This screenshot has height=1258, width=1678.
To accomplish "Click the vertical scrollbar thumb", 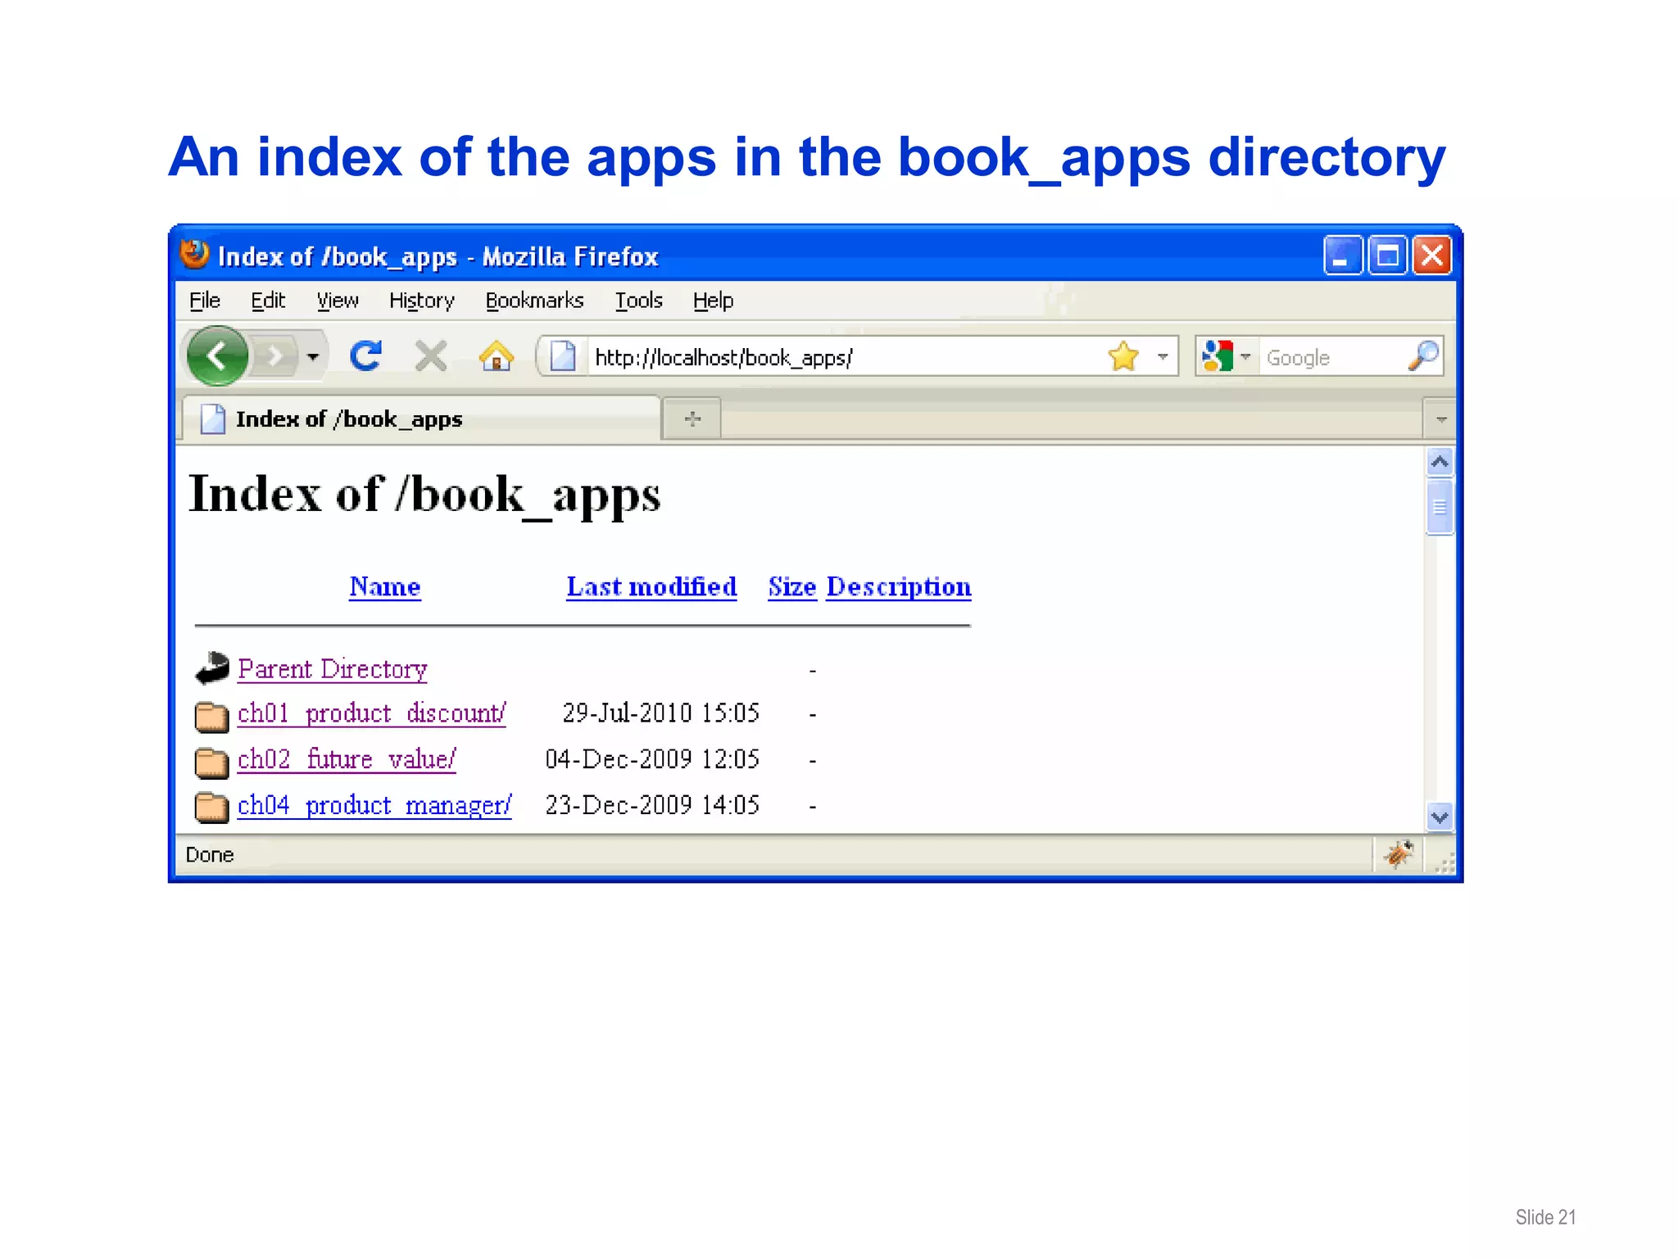I will click(x=1440, y=507).
